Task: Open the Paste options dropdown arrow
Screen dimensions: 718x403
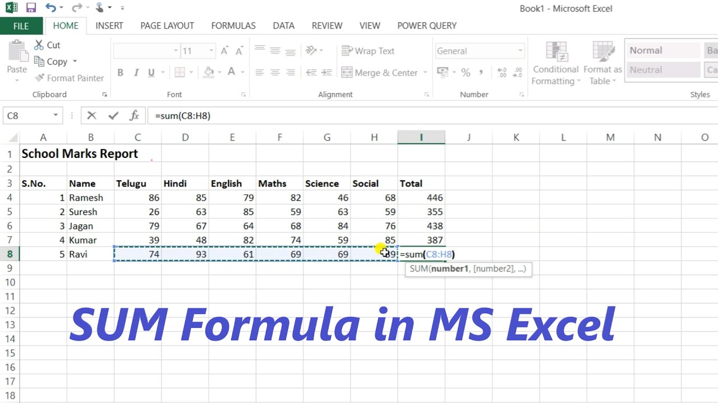Action: pyautogui.click(x=17, y=79)
